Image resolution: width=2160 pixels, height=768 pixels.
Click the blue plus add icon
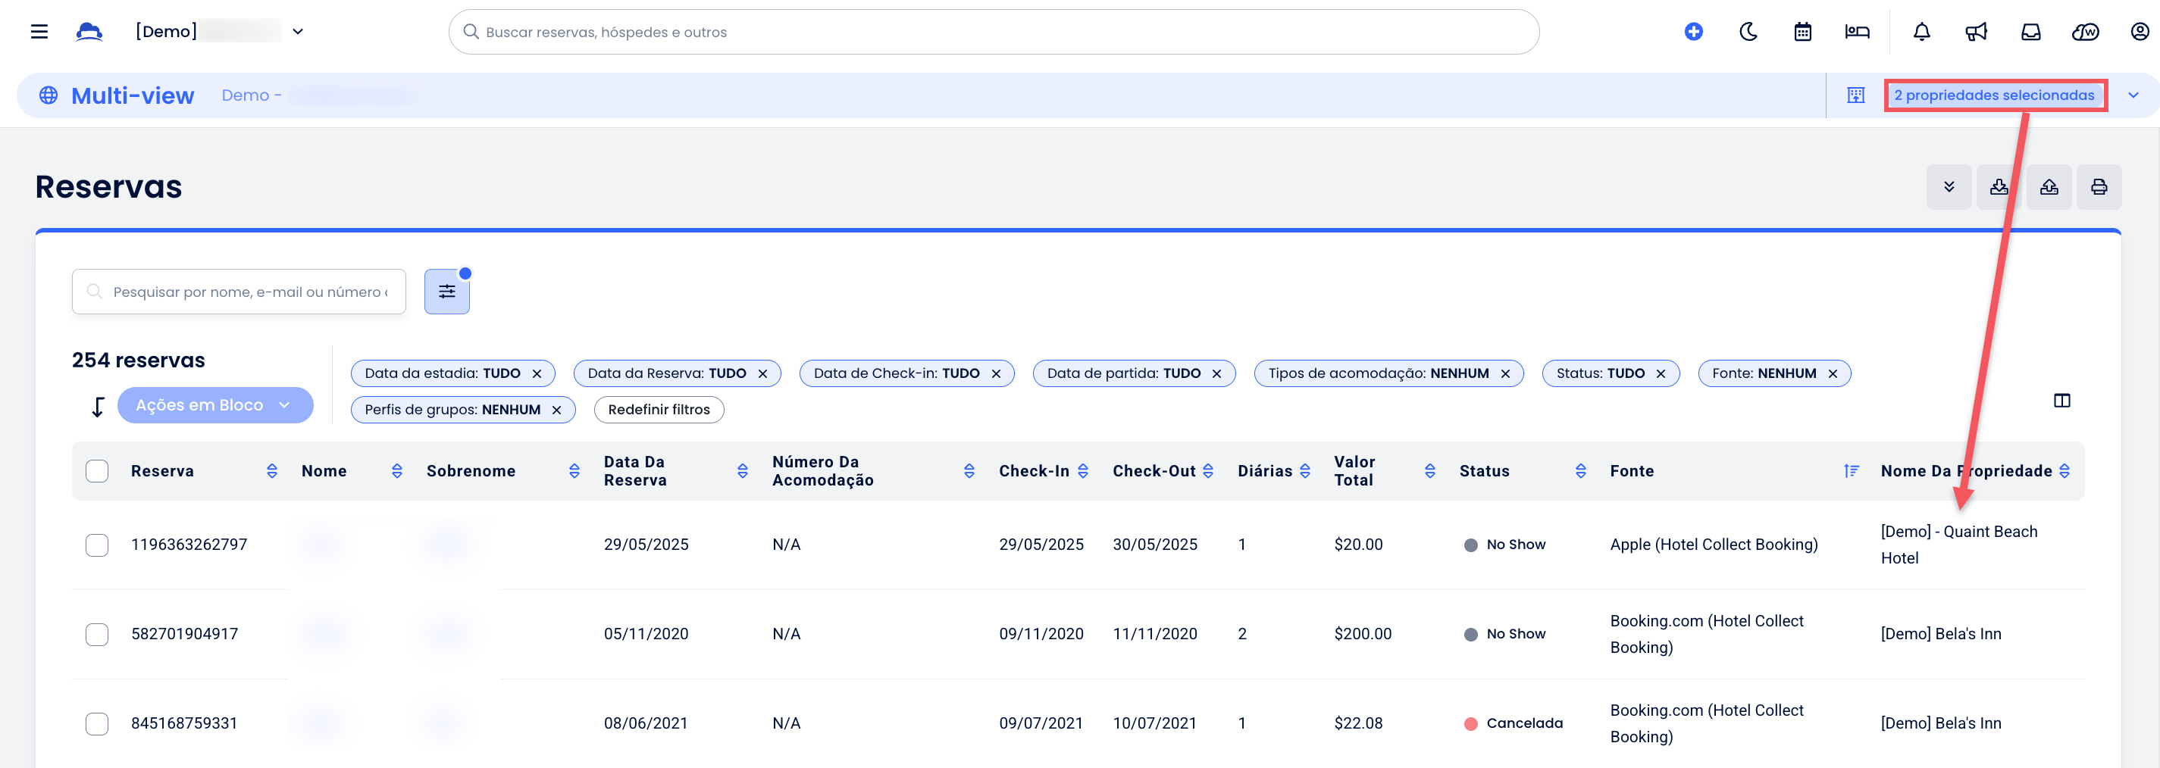click(x=1693, y=32)
